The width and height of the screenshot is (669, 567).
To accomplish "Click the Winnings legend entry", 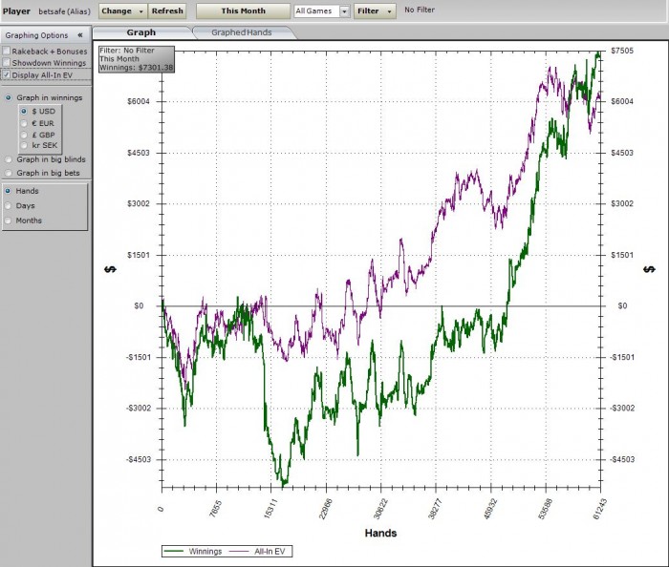I will 193,551.
